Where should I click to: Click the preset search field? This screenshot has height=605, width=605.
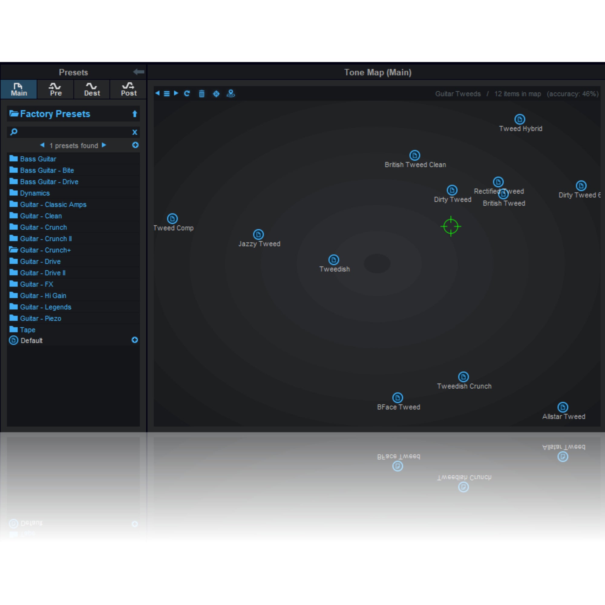(x=74, y=132)
